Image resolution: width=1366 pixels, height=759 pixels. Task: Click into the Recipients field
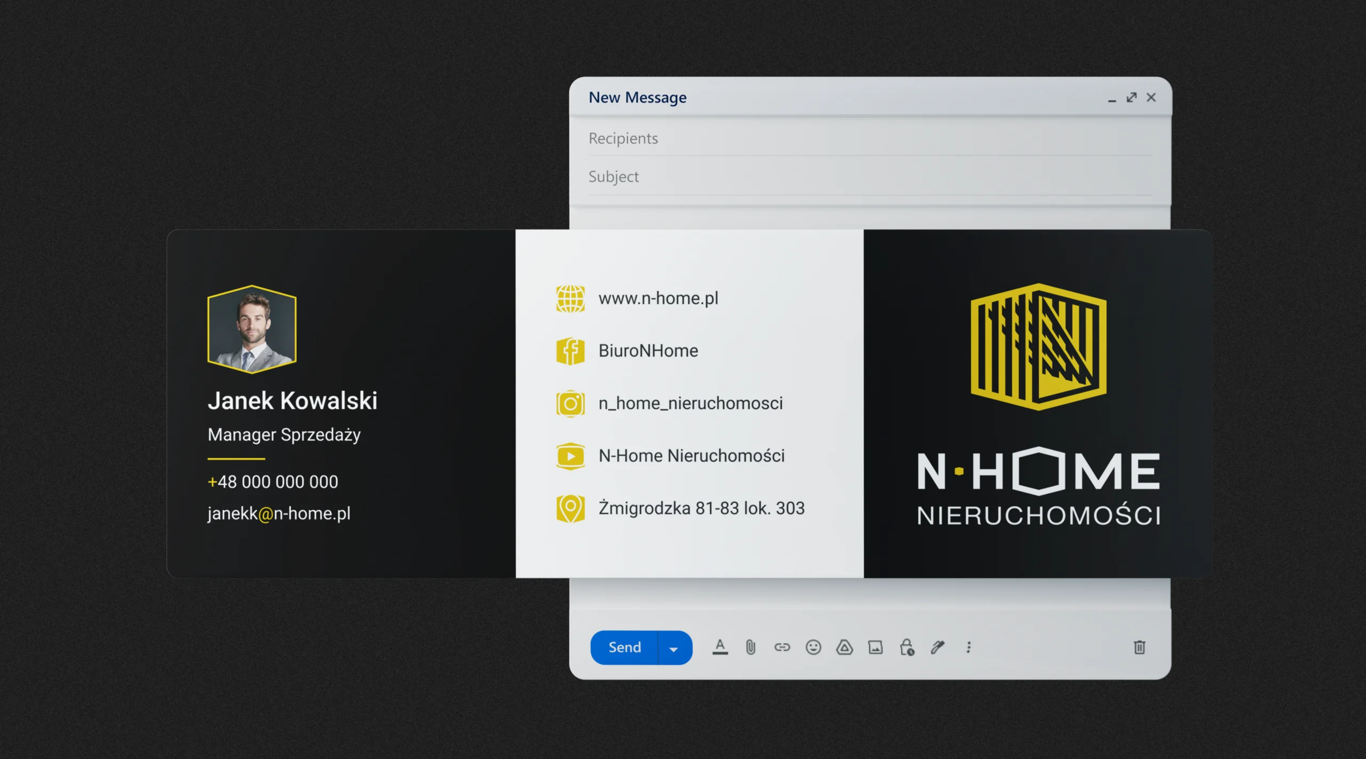tap(870, 138)
